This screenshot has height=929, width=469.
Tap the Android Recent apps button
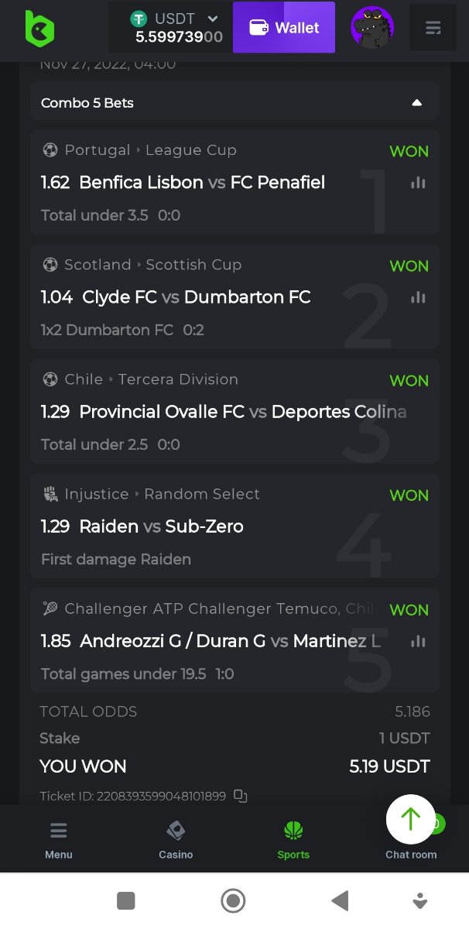[126, 900]
